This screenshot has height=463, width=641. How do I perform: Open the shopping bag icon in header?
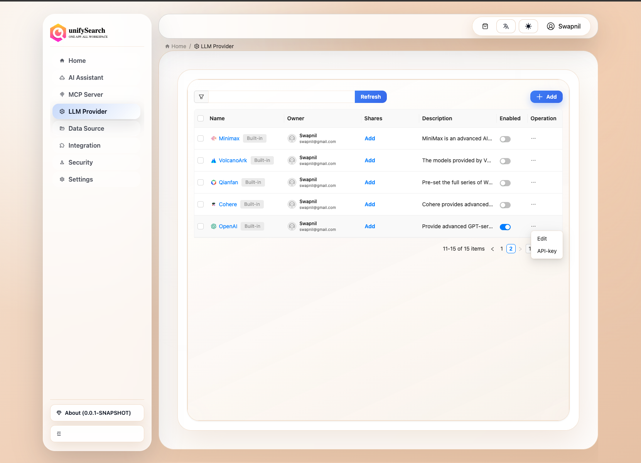click(x=485, y=26)
